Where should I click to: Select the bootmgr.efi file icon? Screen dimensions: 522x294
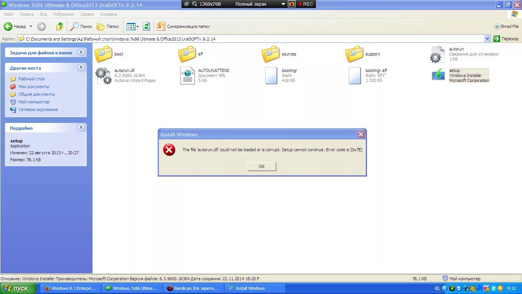click(355, 75)
